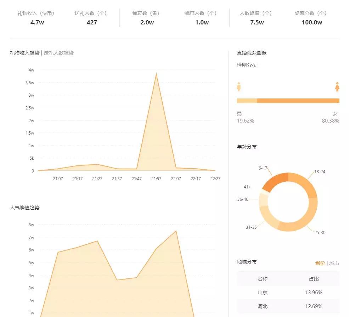The width and height of the screenshot is (349, 317).
Task: Click the 山东 row in region table
Action: pyautogui.click(x=288, y=293)
